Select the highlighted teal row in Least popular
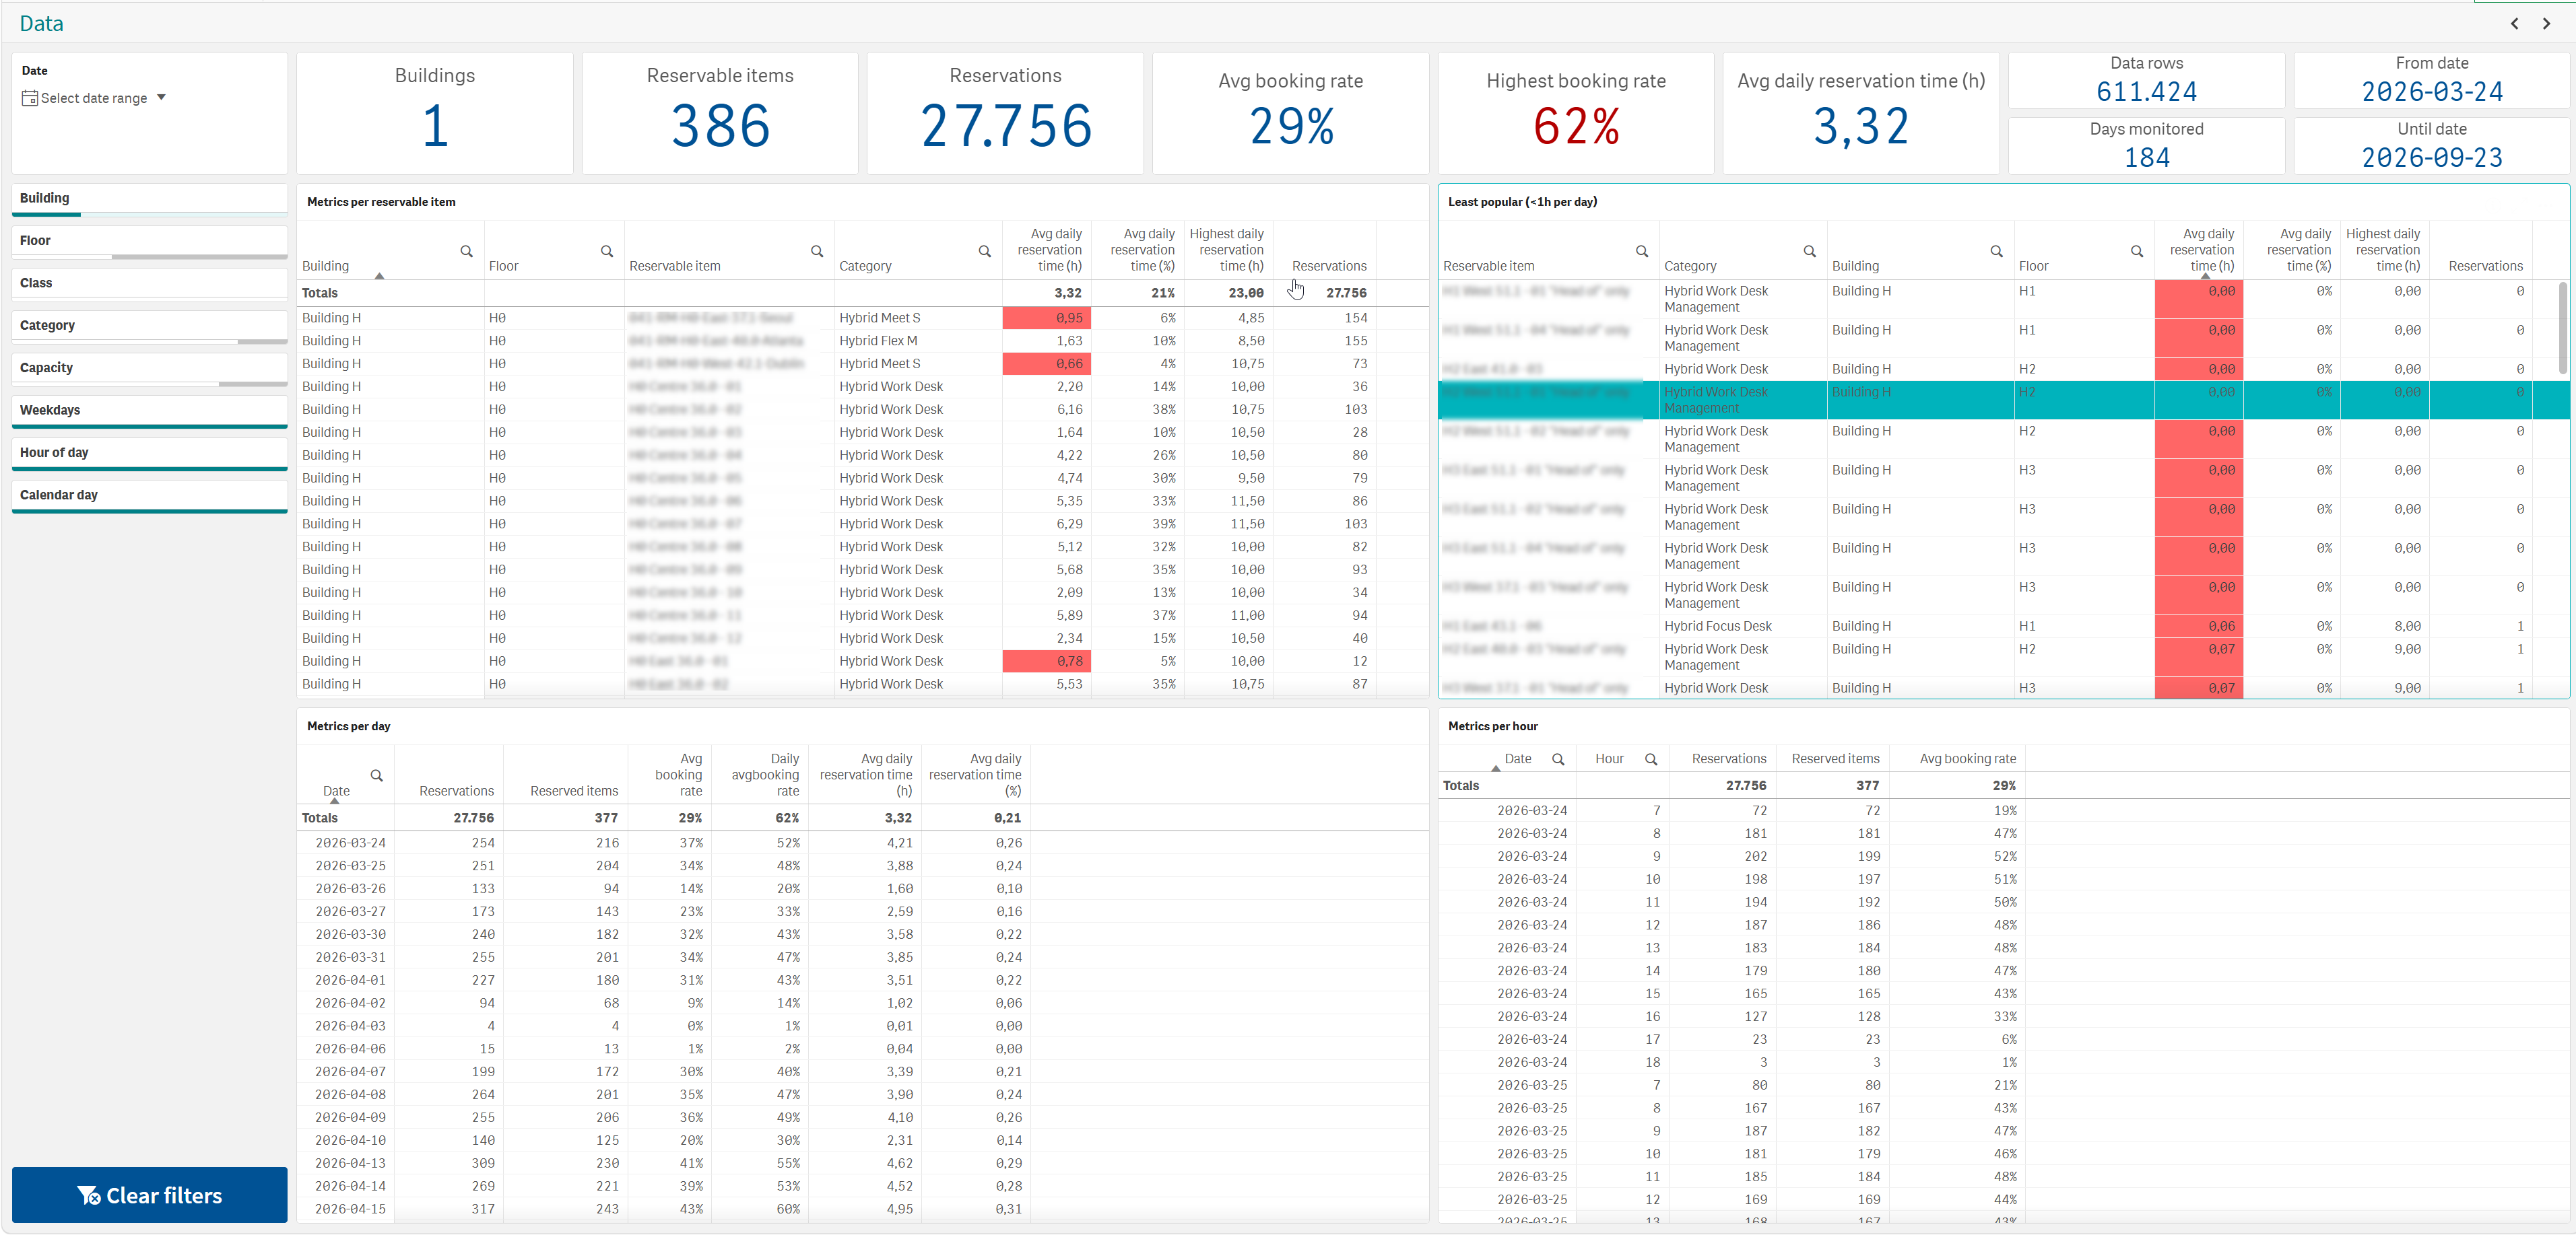Image resolution: width=2576 pixels, height=1235 pixels. coord(2003,400)
